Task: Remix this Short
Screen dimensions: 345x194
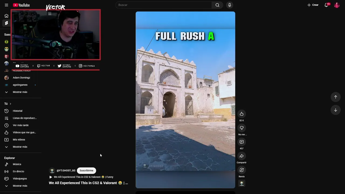Action: pyautogui.click(x=241, y=170)
